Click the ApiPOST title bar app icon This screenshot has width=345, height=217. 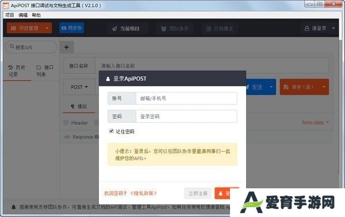pos(6,6)
